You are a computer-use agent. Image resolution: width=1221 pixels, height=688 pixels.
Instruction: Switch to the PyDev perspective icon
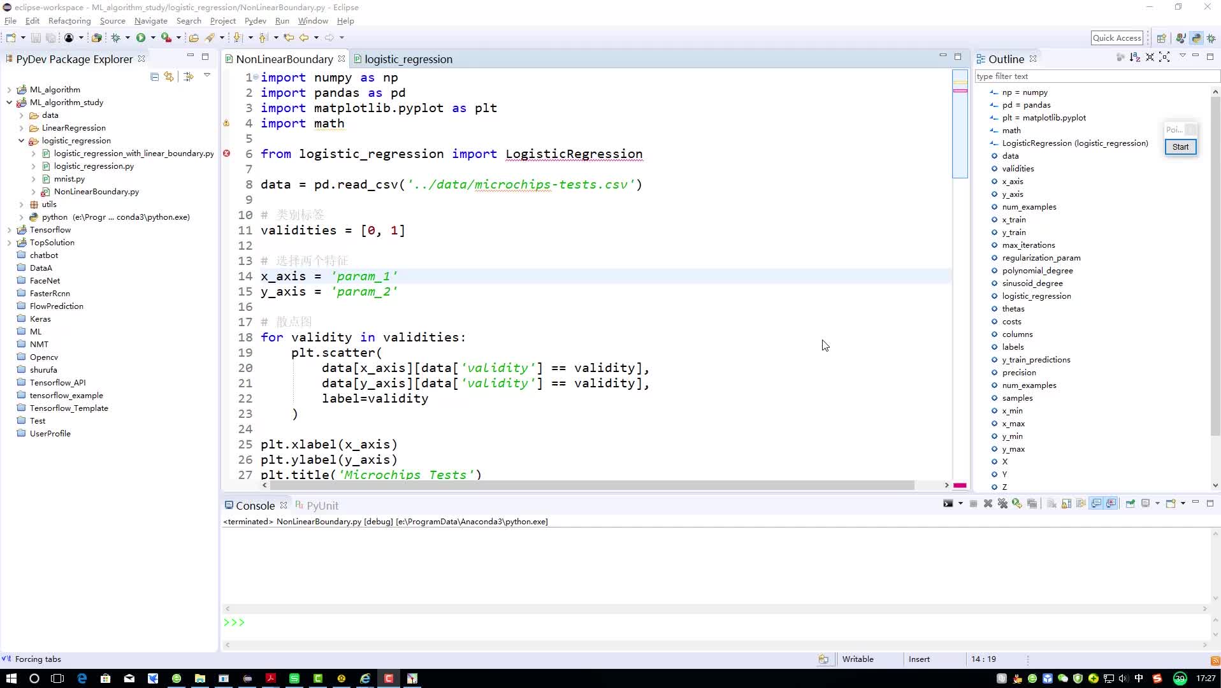pos(1196,38)
